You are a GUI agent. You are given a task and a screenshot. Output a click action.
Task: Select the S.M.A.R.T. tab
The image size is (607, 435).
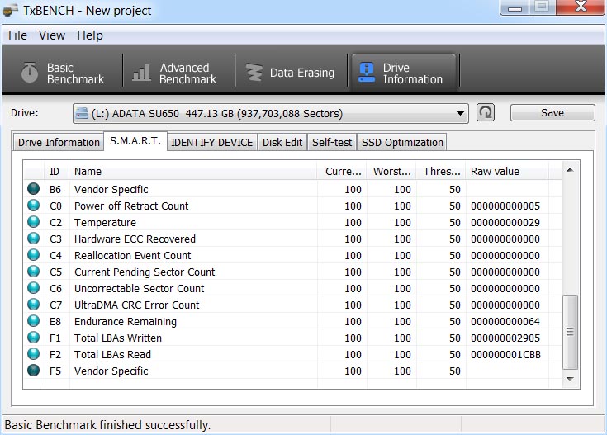(135, 141)
